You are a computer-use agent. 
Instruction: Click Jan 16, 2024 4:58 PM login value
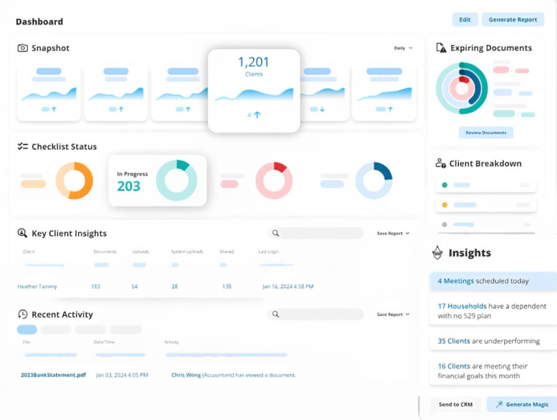coord(288,287)
